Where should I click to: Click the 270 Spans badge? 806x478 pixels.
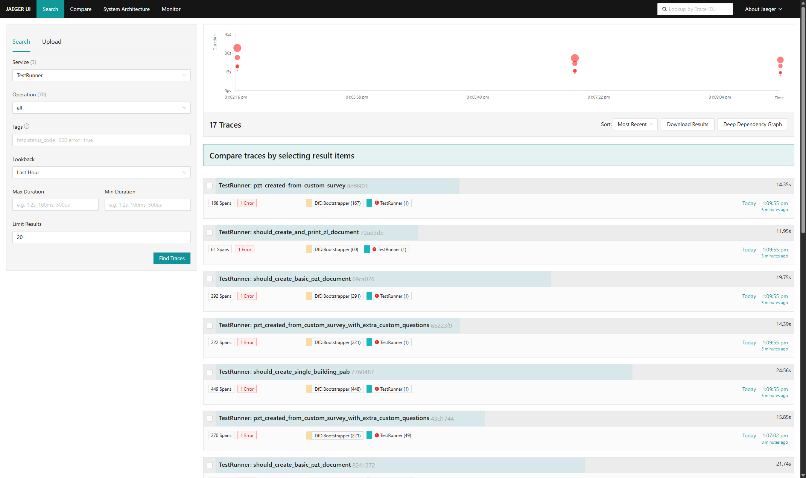click(x=221, y=435)
